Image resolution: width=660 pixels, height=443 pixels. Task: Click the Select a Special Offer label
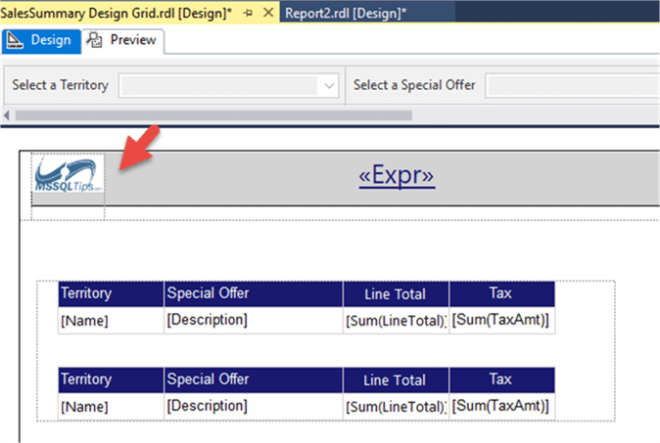pyautogui.click(x=414, y=85)
